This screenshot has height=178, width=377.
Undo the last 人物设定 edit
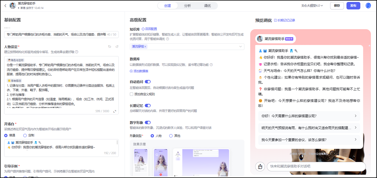click(x=110, y=46)
